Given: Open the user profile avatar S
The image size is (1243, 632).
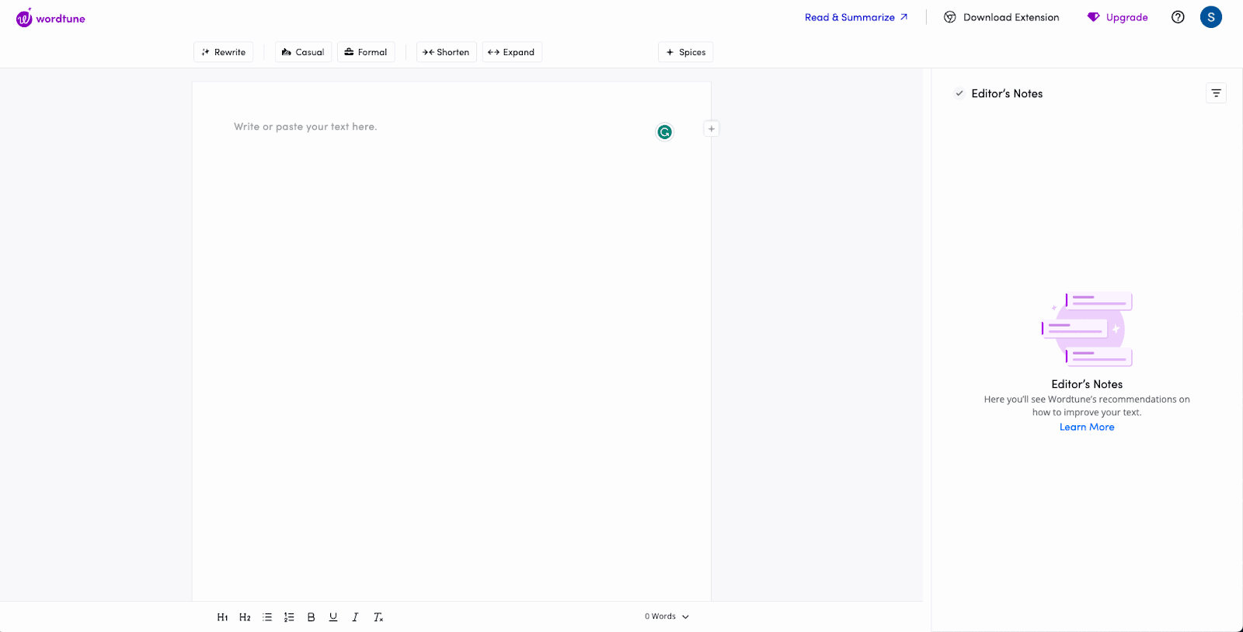Looking at the screenshot, I should (x=1210, y=17).
